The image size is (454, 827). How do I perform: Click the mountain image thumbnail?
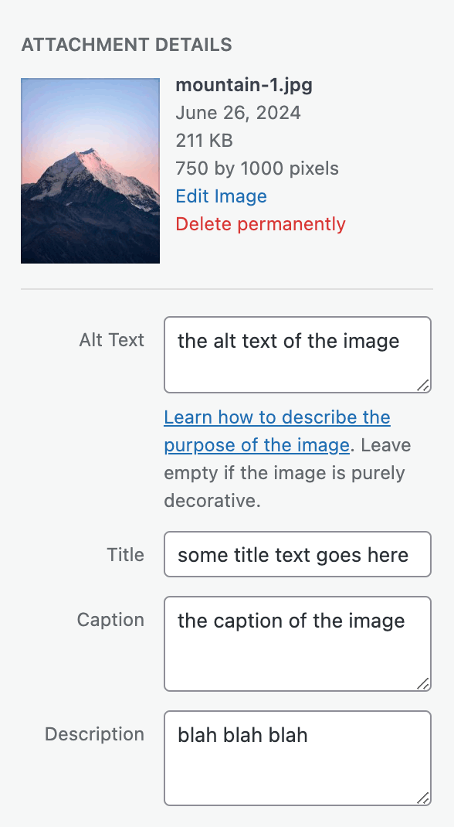[90, 170]
